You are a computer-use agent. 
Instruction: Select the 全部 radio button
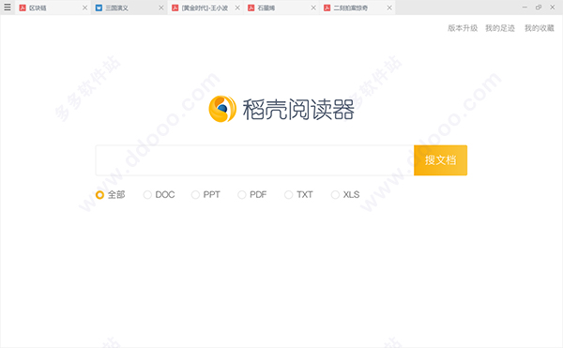(99, 195)
